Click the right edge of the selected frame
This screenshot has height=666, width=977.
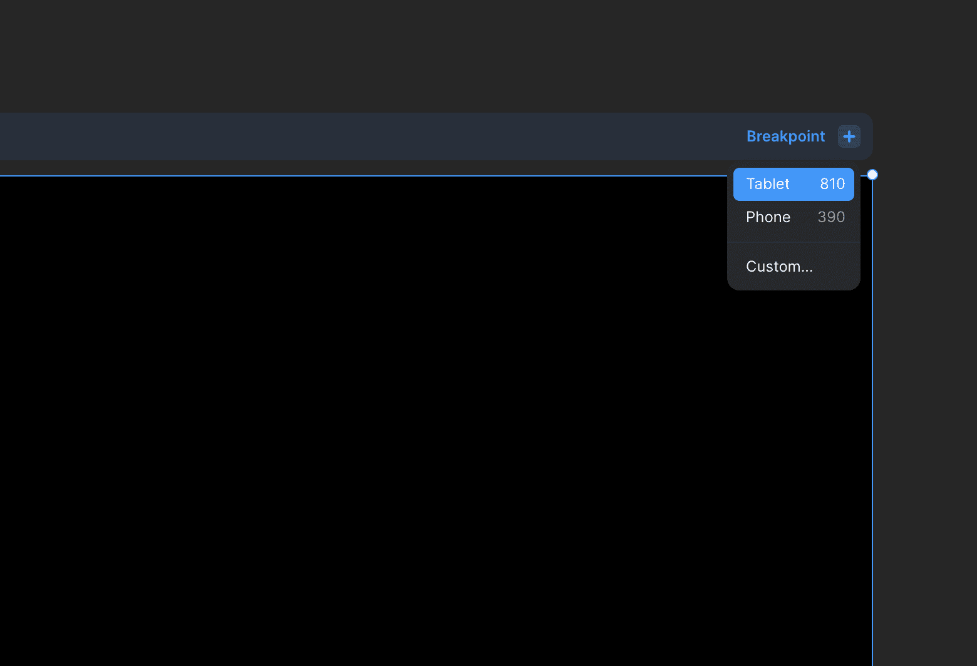tap(872, 438)
